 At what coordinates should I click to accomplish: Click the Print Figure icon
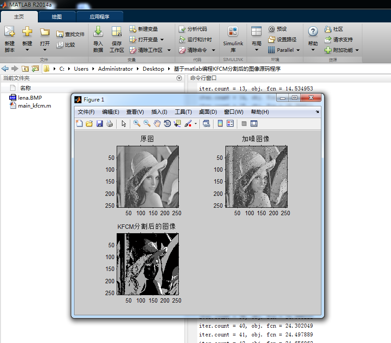point(110,123)
